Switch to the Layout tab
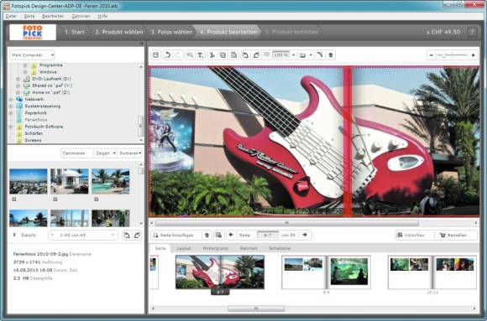Image resolution: width=487 pixels, height=321 pixels. (184, 248)
